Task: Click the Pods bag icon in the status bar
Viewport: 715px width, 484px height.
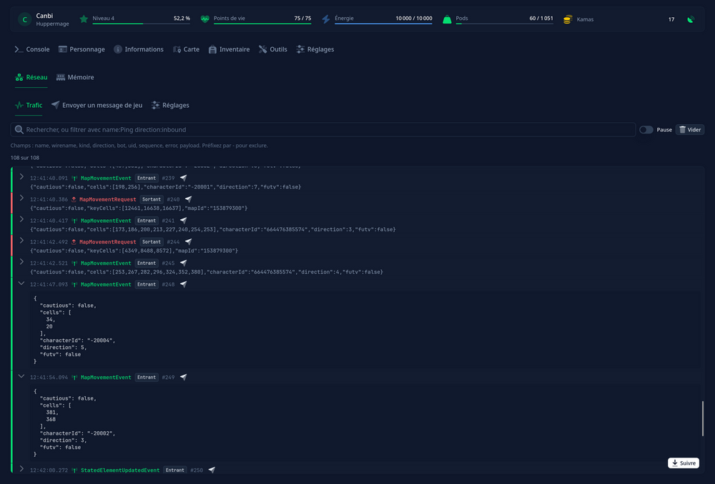Action: [x=448, y=19]
